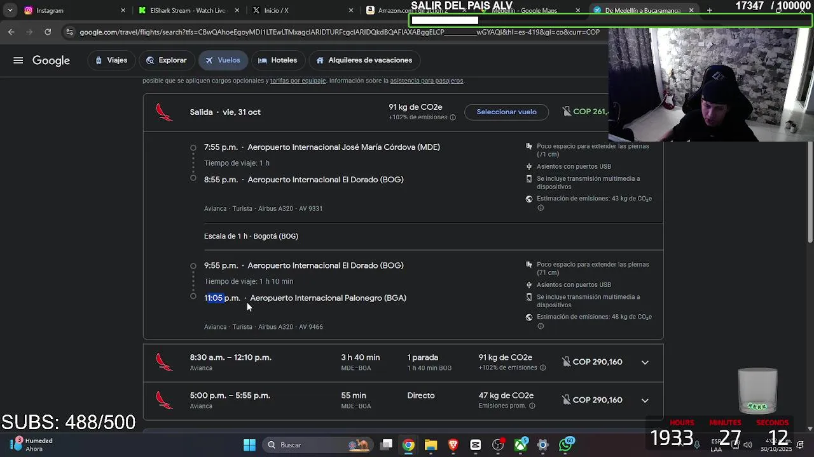Viewport: 814px width, 457px height.
Task: Open CapCut from the taskbar
Action: [476, 445]
